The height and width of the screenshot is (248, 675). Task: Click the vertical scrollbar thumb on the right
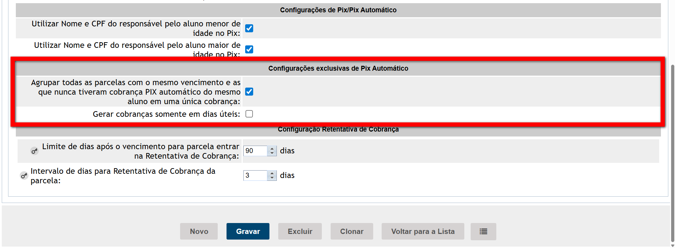pyautogui.click(x=673, y=153)
